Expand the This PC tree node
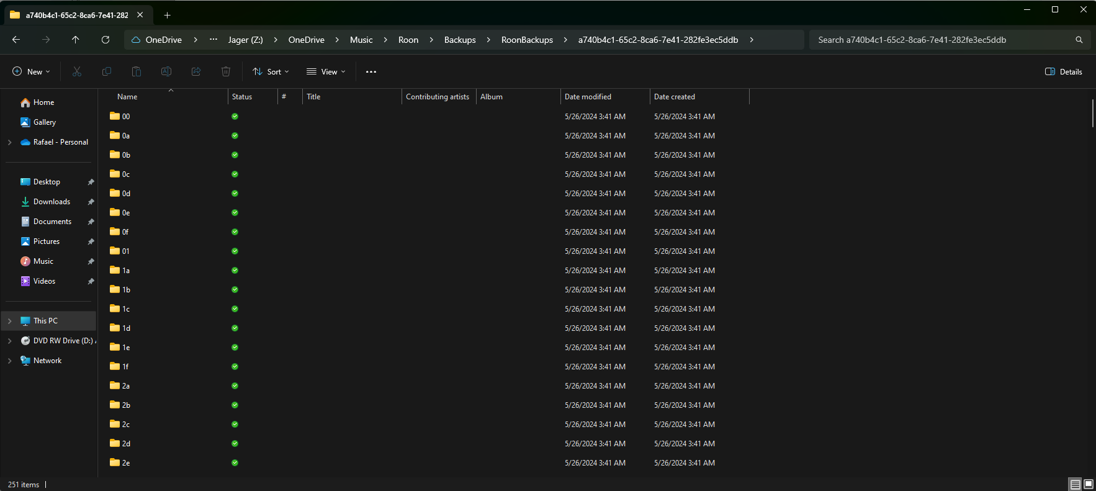The width and height of the screenshot is (1096, 491). point(10,321)
